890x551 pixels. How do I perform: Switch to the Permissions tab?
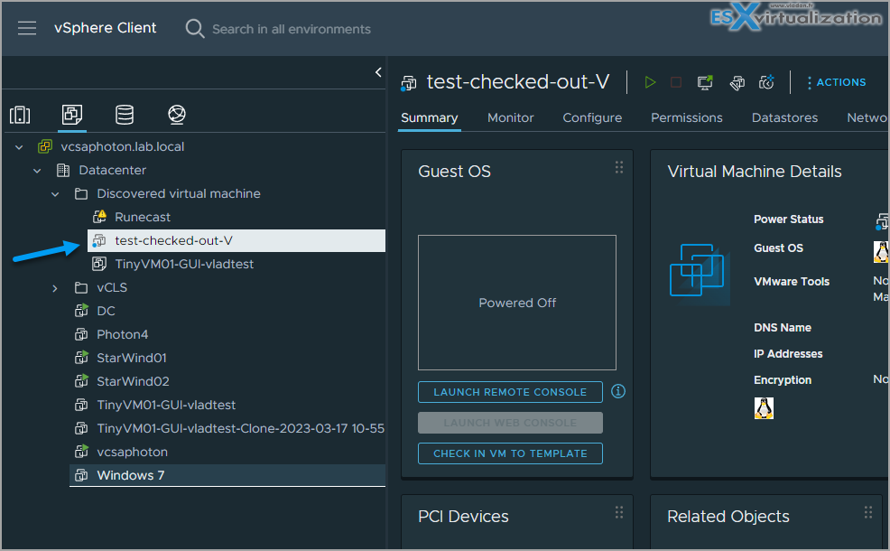[x=686, y=117]
